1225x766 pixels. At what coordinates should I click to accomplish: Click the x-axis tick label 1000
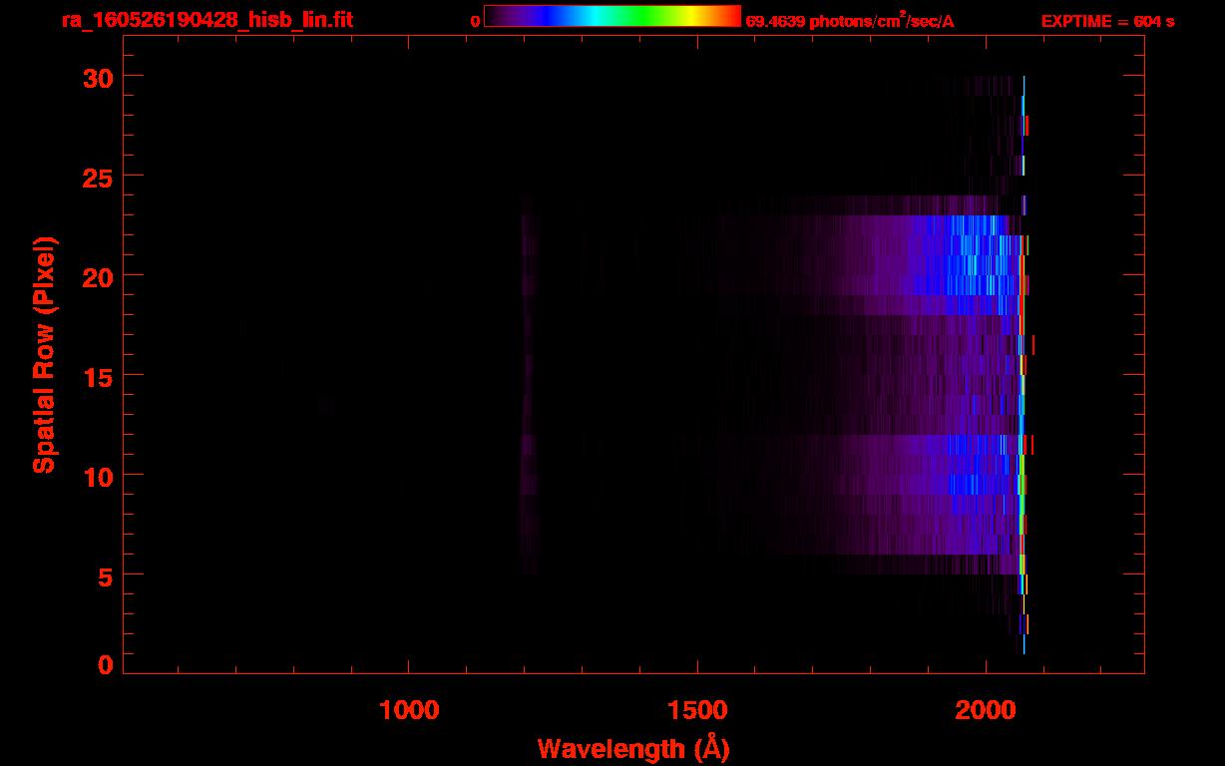(x=409, y=710)
